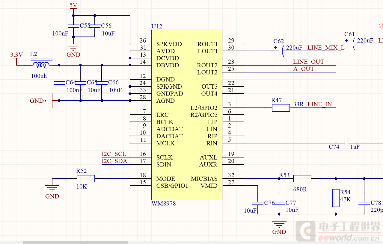Click the BCLK pin label
This screenshot has width=383, height=244.
[165, 122]
